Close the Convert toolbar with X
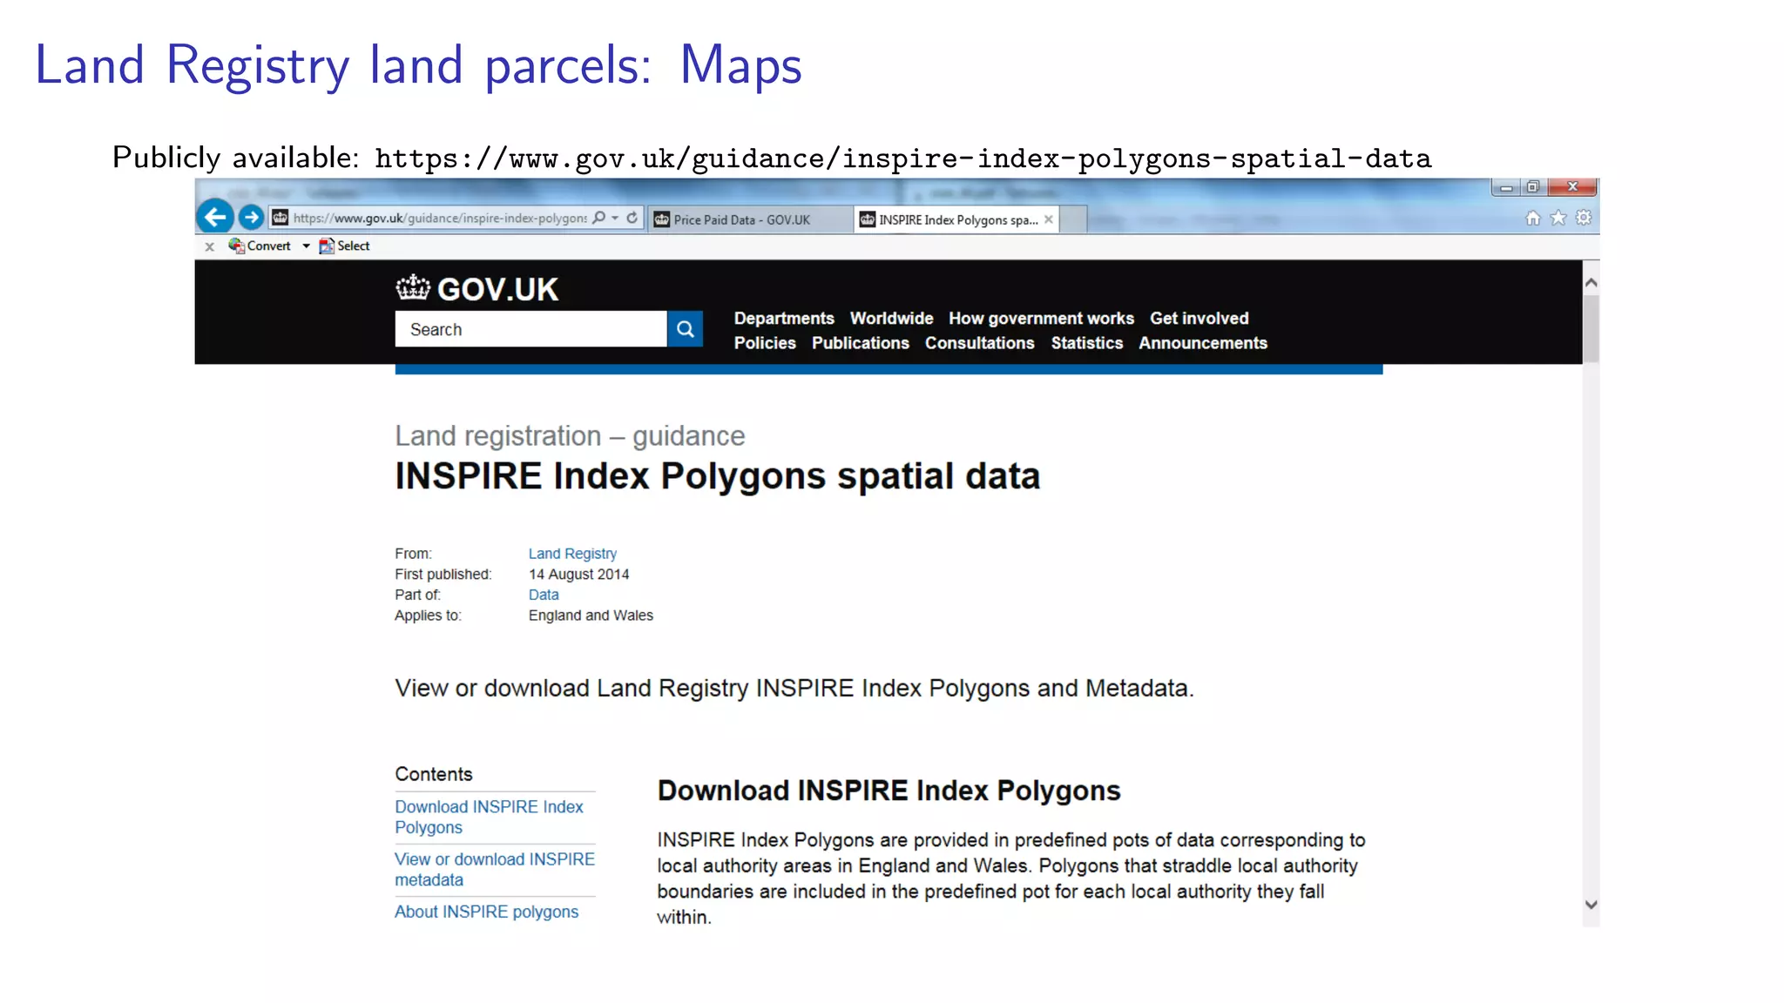The height and width of the screenshot is (1003, 1784). click(x=209, y=246)
